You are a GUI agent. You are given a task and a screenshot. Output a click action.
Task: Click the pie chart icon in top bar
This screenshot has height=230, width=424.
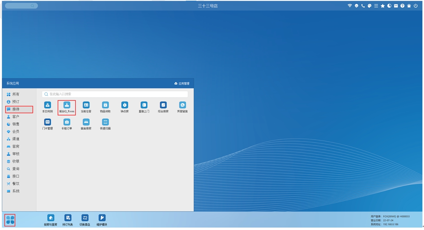389,6
